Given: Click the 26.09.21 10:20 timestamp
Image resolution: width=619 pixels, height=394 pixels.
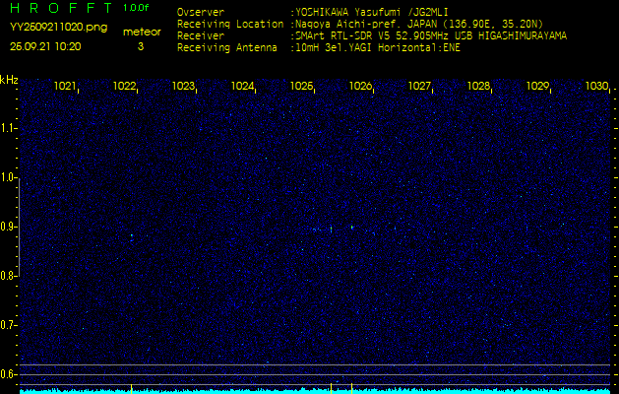Looking at the screenshot, I should 45,46.
